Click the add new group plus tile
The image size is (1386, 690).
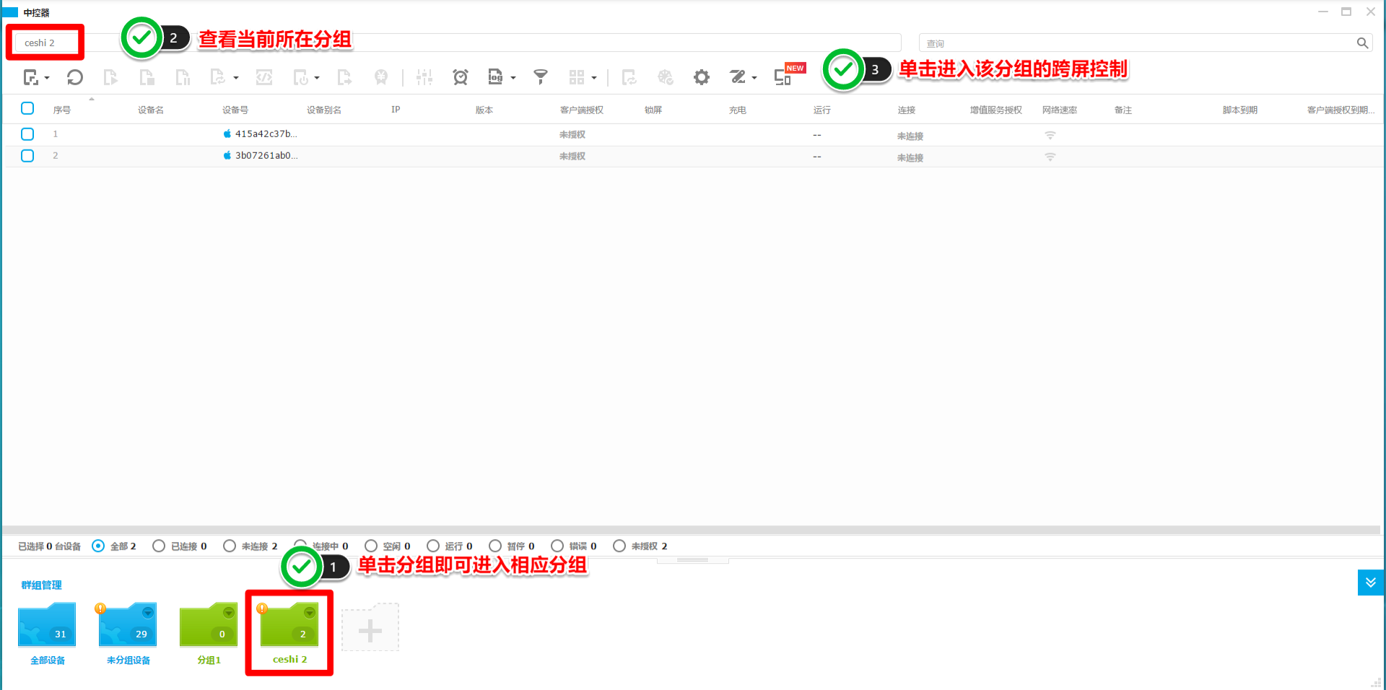[370, 627]
